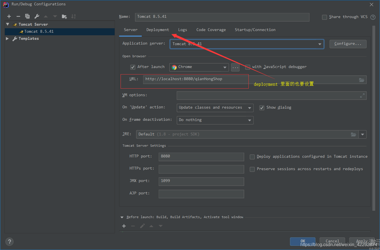The height and width of the screenshot is (250, 380).
Task: Open the Chrome browser dropdown
Action: point(199,67)
